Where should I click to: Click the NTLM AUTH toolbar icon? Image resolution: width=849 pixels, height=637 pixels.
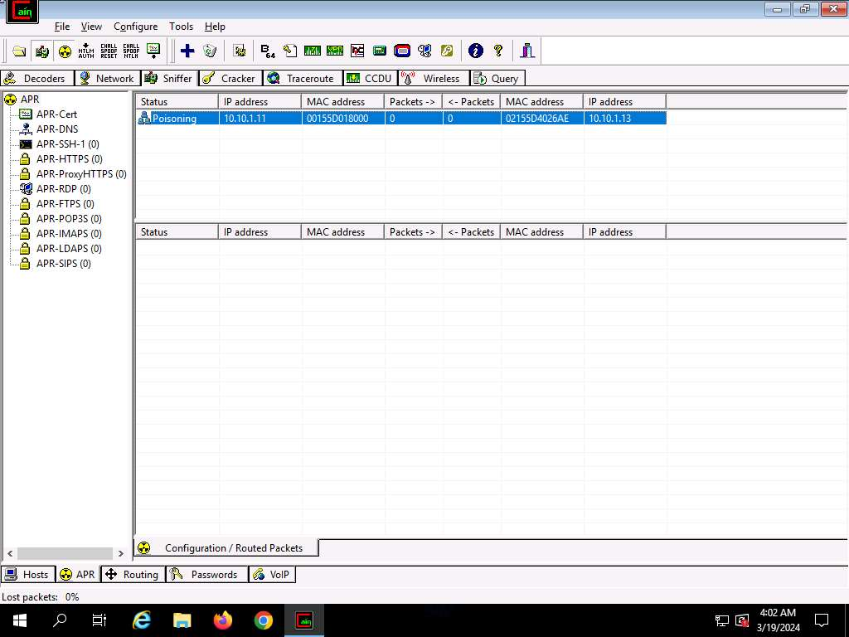pyautogui.click(x=86, y=51)
